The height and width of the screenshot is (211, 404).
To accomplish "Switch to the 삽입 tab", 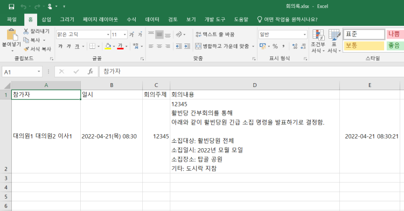I will [46, 19].
